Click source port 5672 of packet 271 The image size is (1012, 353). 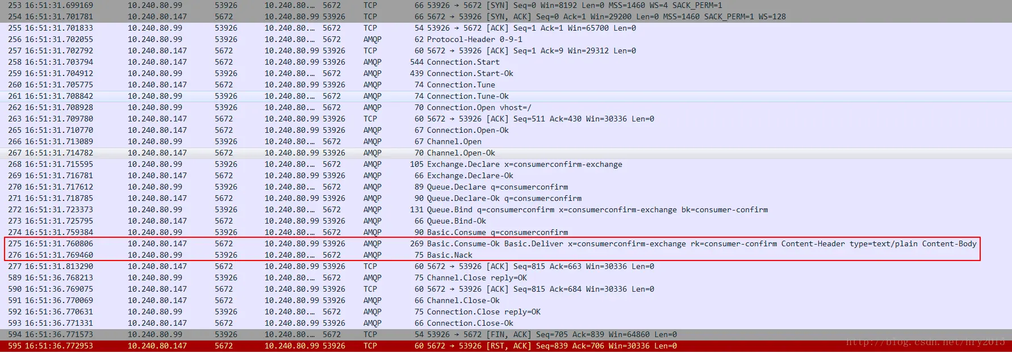click(224, 198)
